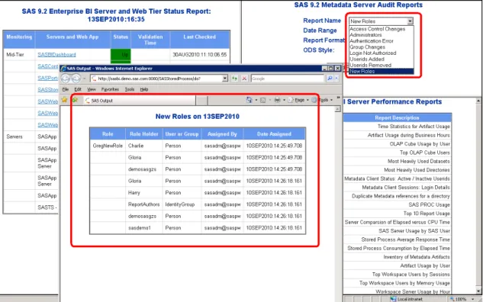Open the Favorites menu
The image size is (483, 302).
point(110,89)
